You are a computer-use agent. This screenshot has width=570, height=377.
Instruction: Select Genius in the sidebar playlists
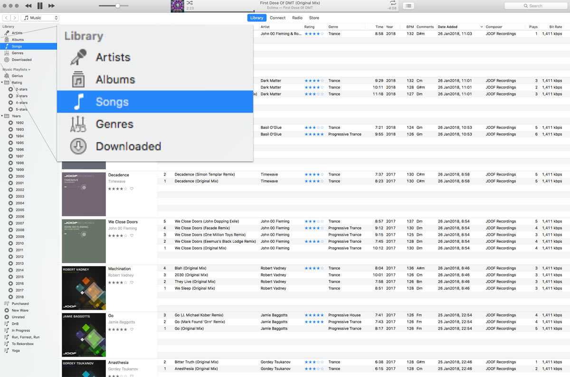17,76
